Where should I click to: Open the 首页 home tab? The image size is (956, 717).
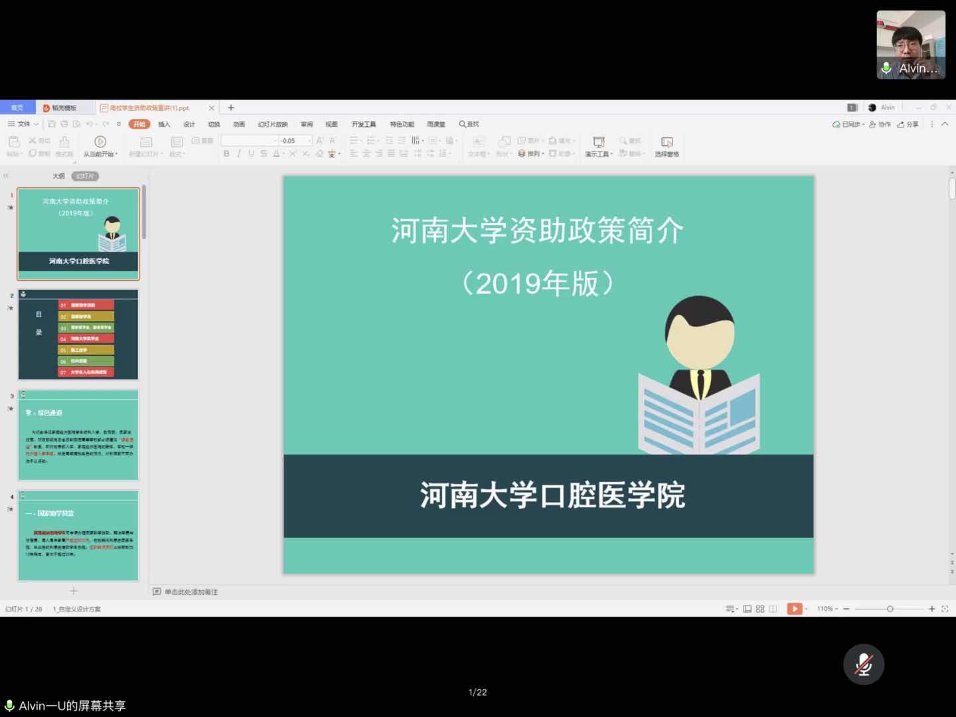pyautogui.click(x=17, y=108)
